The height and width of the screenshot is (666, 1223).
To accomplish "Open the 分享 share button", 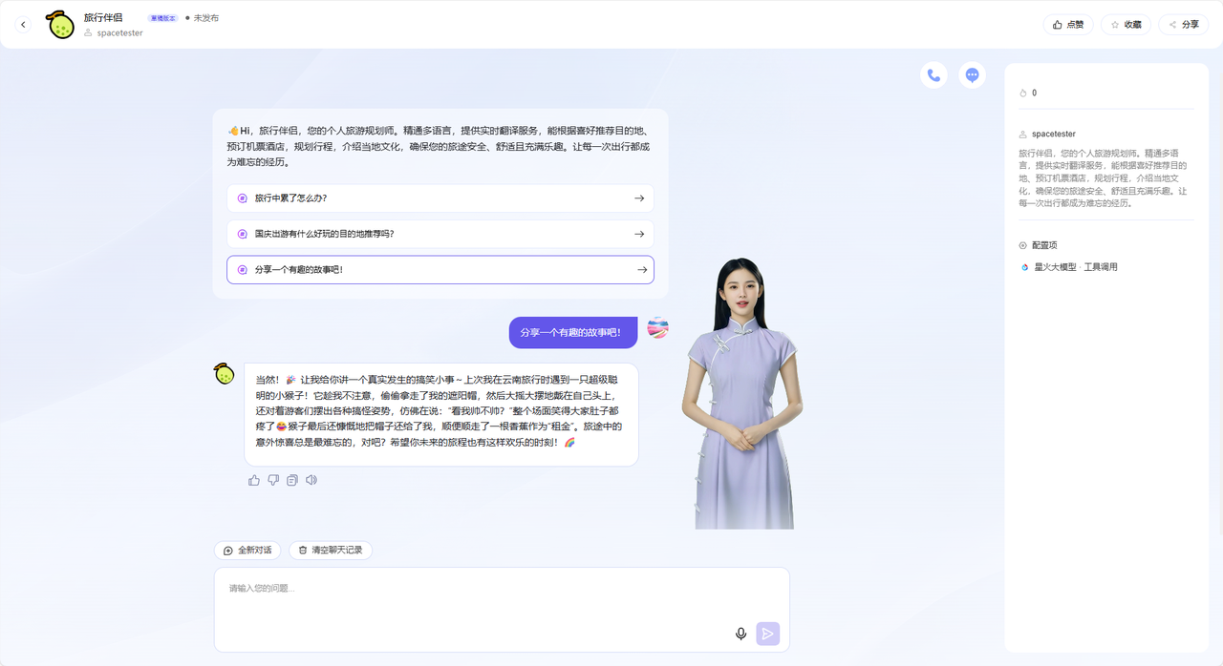I will coord(1183,25).
